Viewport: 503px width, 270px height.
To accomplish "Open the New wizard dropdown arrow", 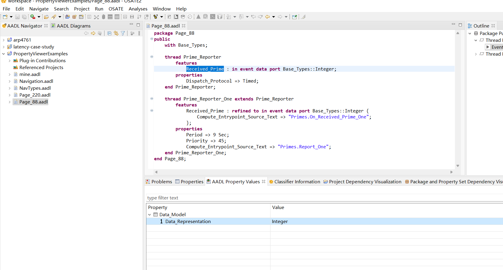I will tap(11, 17).
